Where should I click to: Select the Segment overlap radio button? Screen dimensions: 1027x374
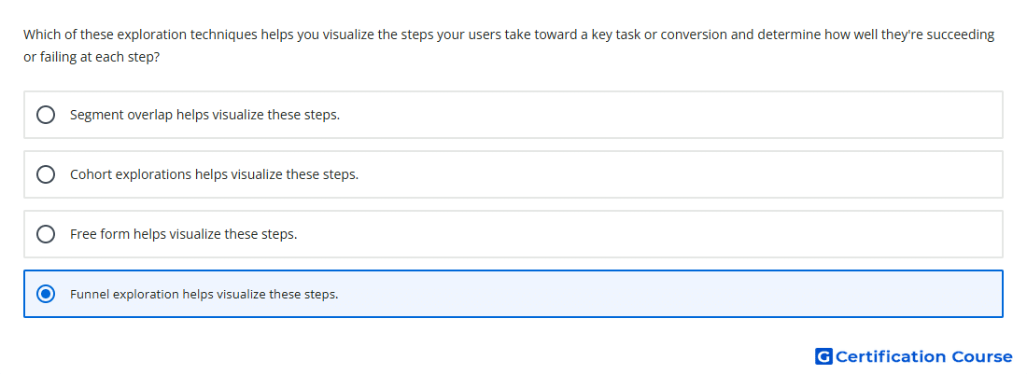pos(46,115)
